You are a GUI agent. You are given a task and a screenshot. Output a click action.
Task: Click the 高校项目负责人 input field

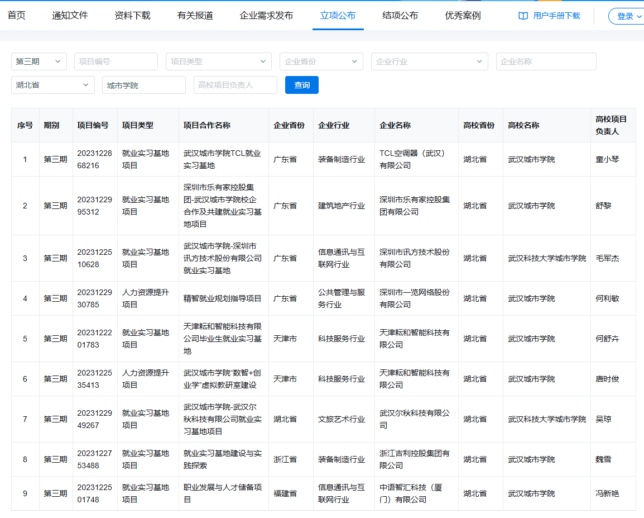click(x=235, y=85)
